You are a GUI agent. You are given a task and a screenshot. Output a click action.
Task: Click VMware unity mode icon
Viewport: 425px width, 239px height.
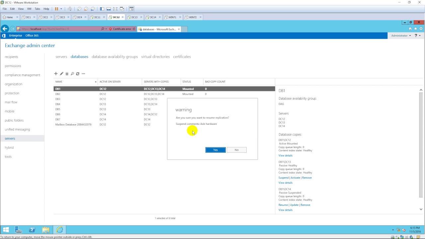click(122, 9)
